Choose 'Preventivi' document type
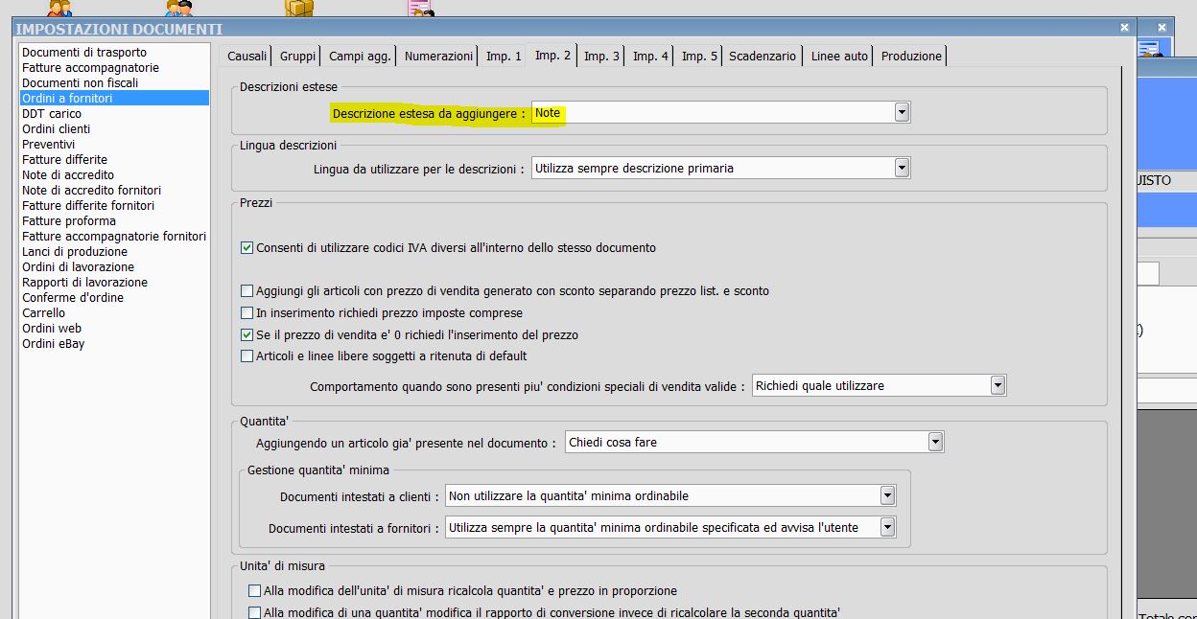This screenshot has width=1197, height=619. click(114, 145)
